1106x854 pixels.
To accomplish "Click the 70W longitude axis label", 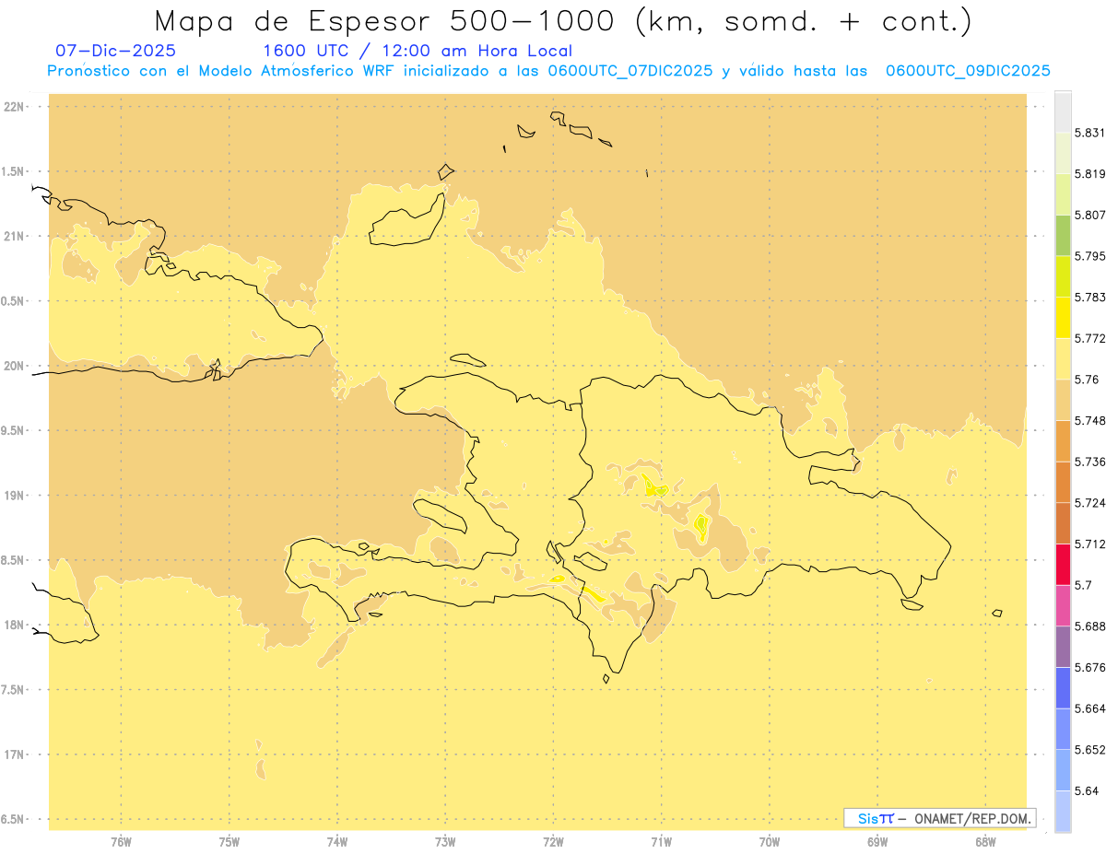I will click(770, 842).
